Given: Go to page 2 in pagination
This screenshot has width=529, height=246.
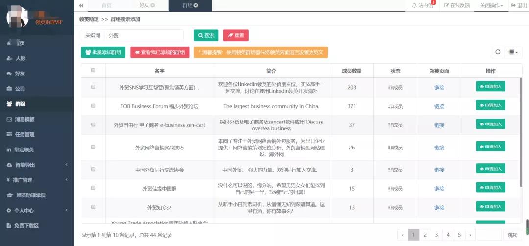Looking at the screenshot, I should pos(425,235).
